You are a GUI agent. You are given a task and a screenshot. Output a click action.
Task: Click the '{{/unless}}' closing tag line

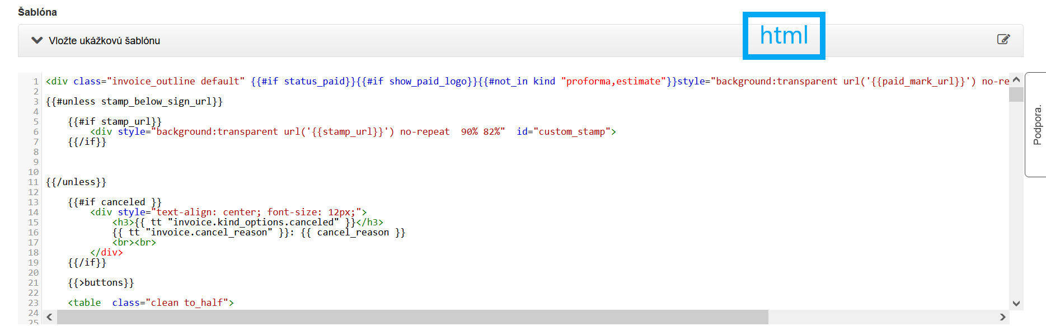click(76, 182)
